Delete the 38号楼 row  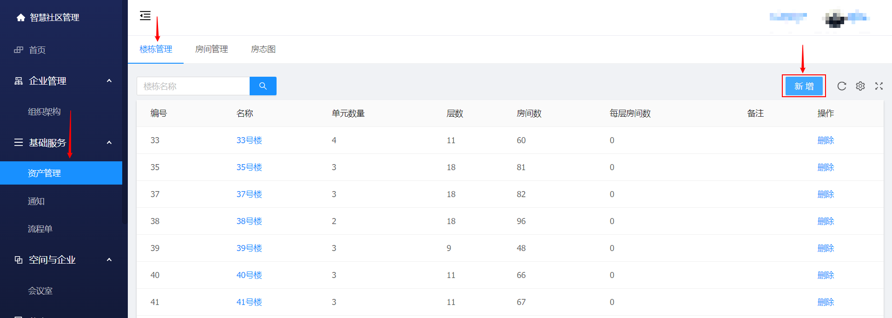826,221
